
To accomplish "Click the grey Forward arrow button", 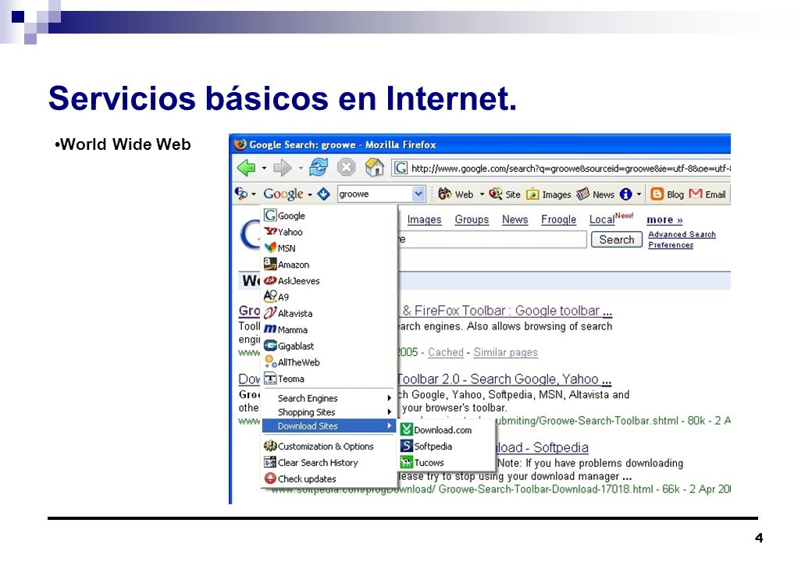I will (282, 167).
